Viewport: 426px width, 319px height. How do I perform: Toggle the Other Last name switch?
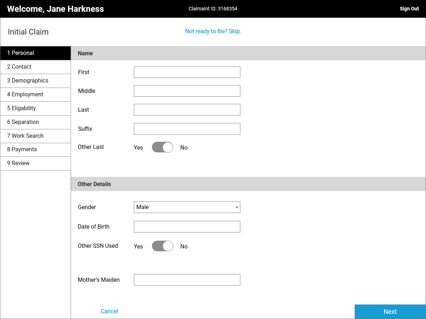point(163,147)
